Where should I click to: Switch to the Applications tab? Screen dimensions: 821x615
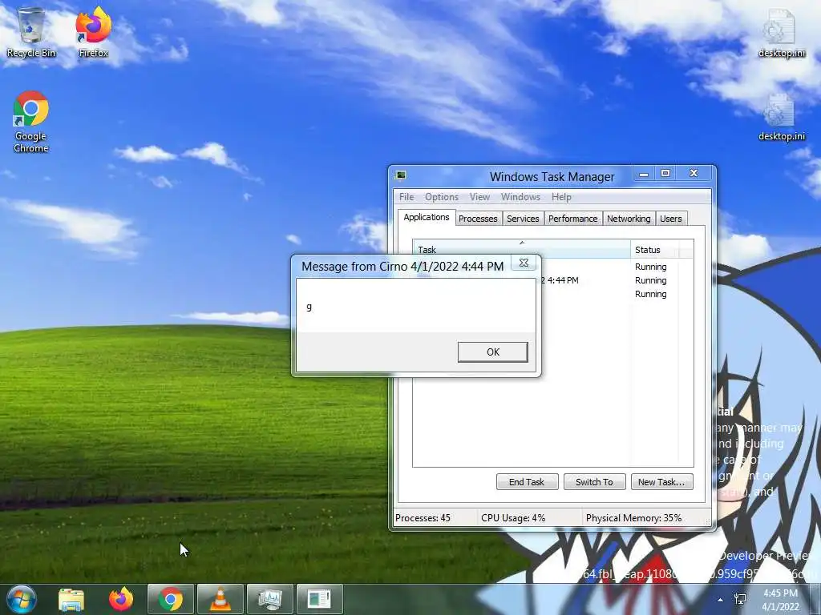[427, 217]
